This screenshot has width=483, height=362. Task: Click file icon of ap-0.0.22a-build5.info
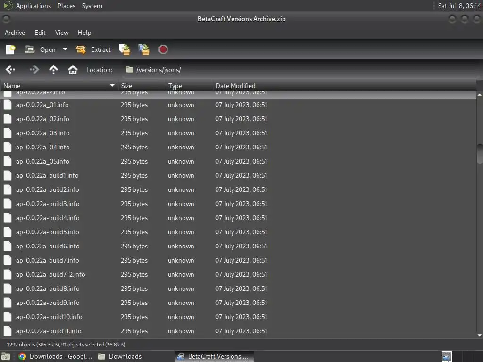(x=8, y=232)
